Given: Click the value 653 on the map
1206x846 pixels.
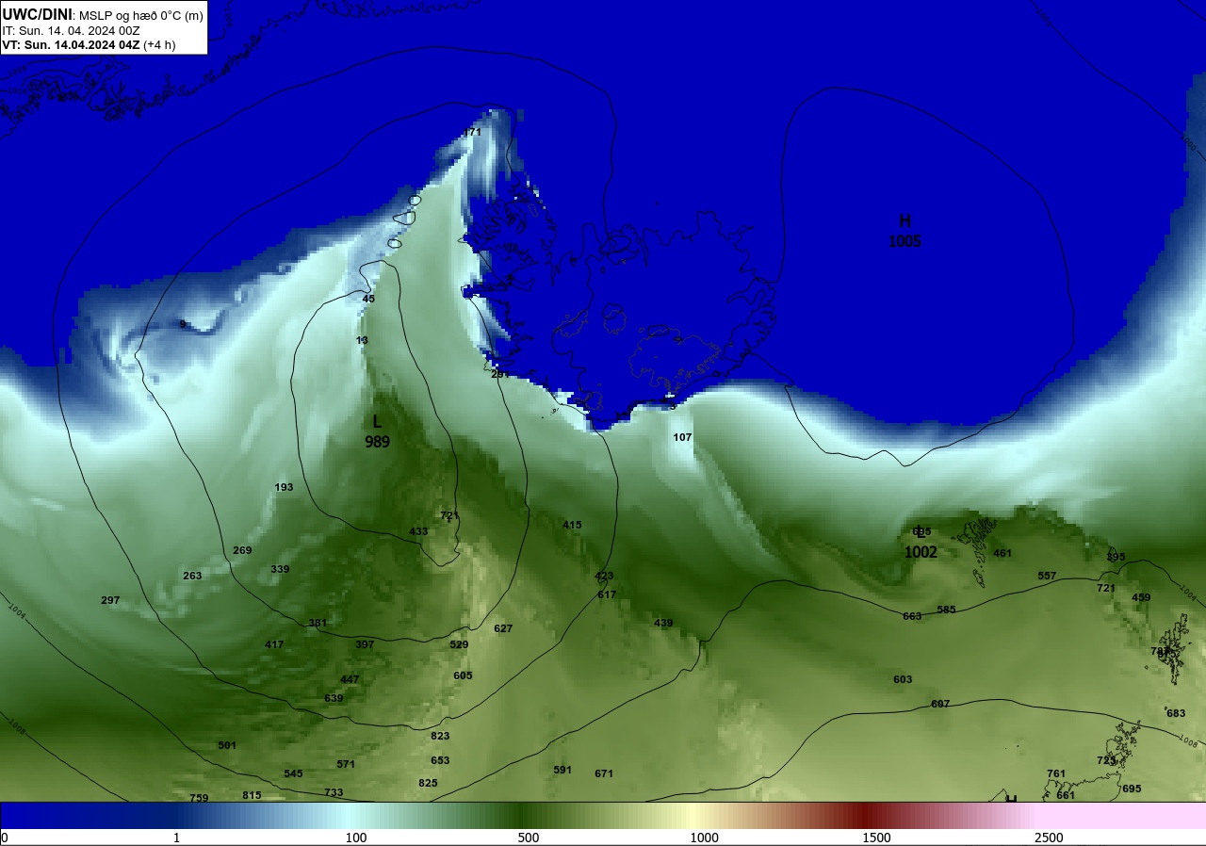Looking at the screenshot, I should point(440,760).
